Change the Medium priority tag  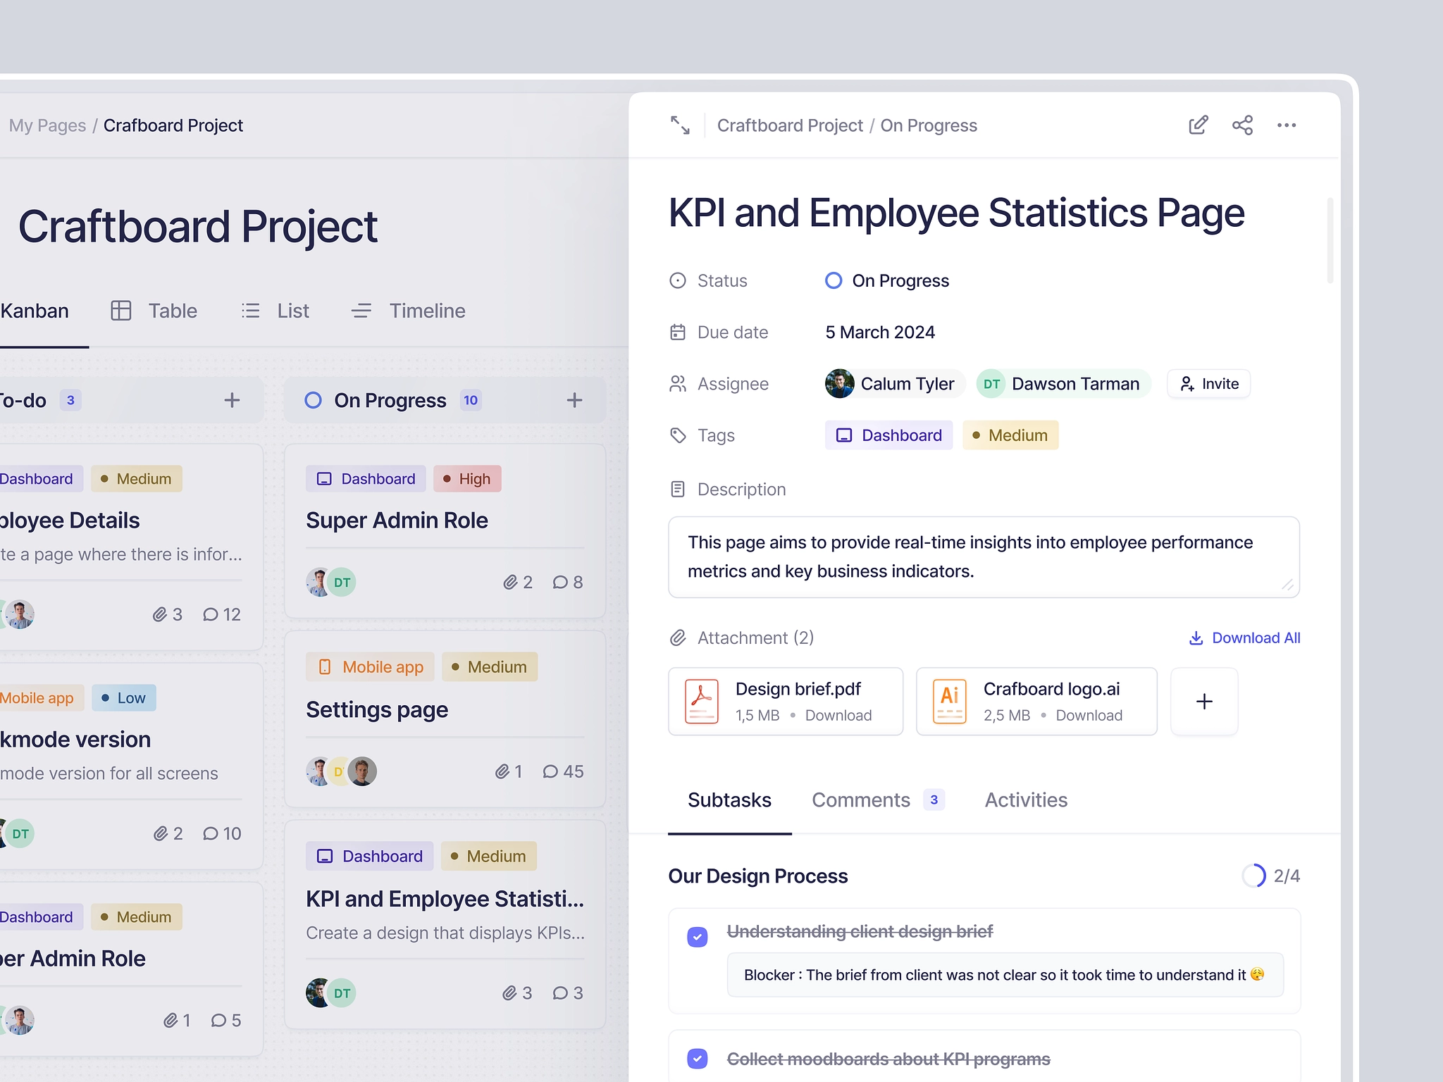click(1010, 435)
